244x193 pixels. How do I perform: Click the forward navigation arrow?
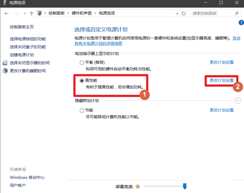click(x=16, y=13)
